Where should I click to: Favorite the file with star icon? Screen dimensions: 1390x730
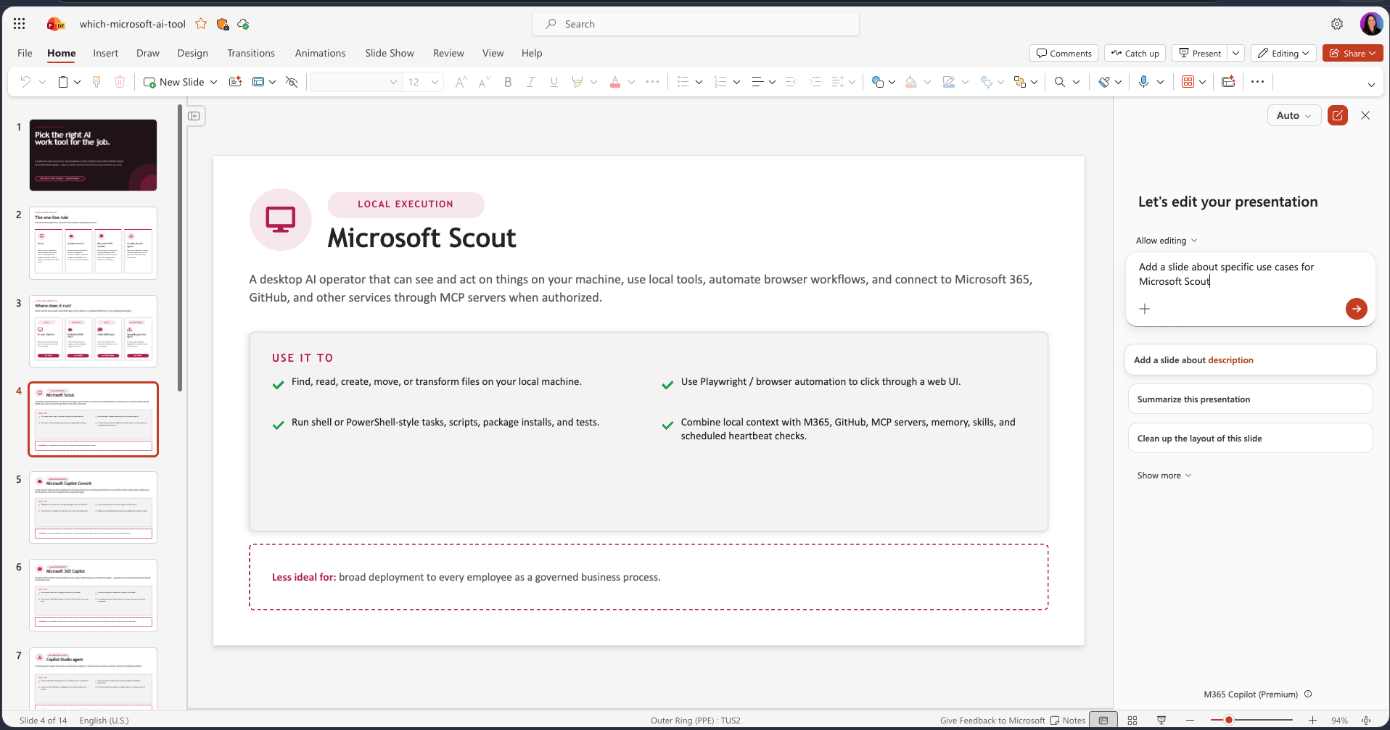(201, 24)
